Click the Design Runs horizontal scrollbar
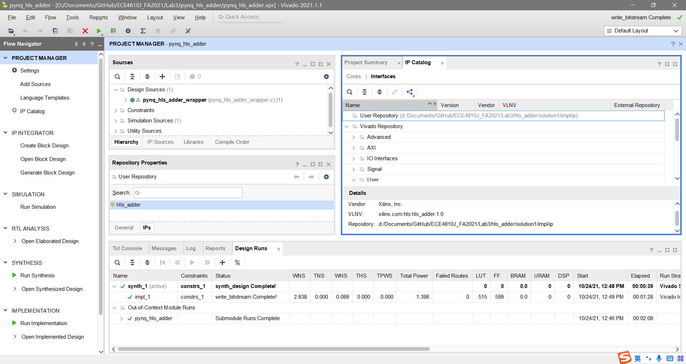Viewport: 686px width, 364px height. pos(274,349)
